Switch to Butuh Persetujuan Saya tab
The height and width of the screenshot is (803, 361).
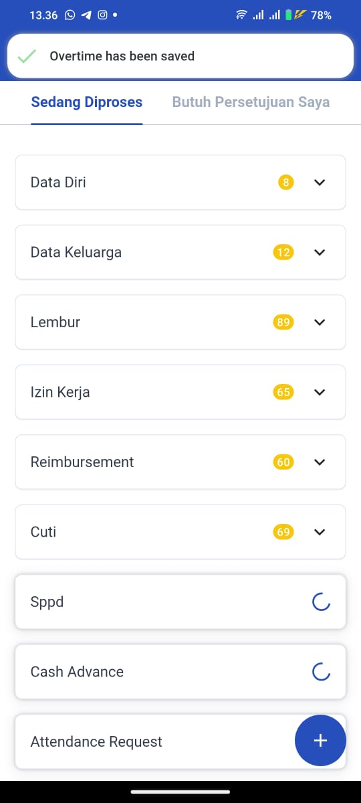coord(251,102)
